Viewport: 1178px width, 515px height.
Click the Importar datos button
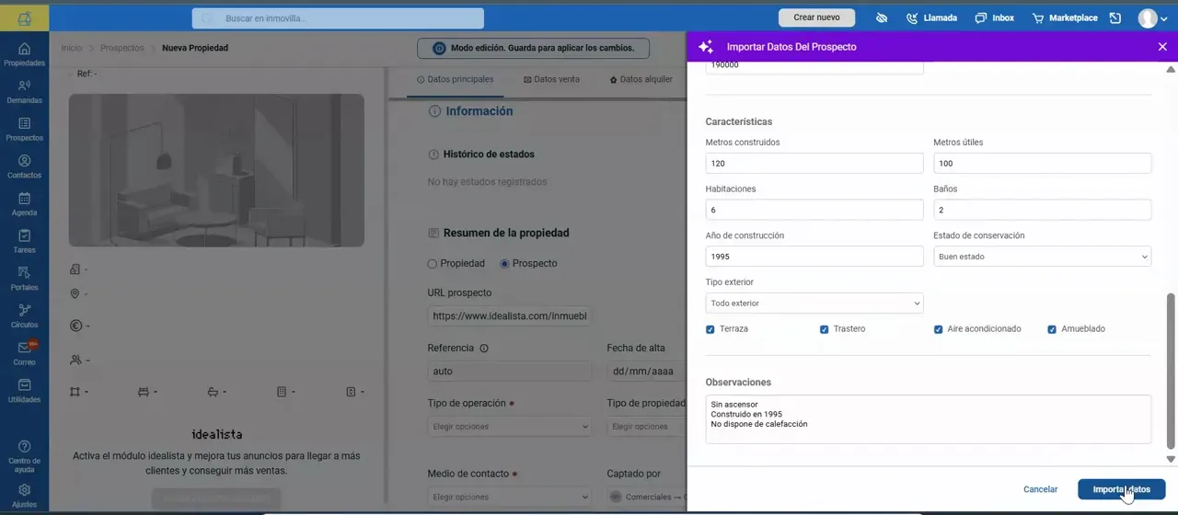(1121, 489)
